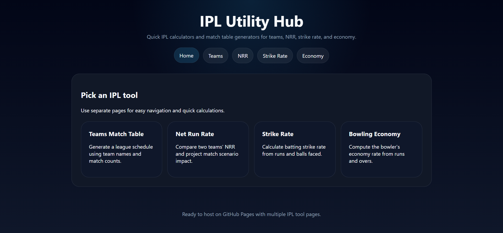Open the Home navigation tab

click(x=186, y=55)
